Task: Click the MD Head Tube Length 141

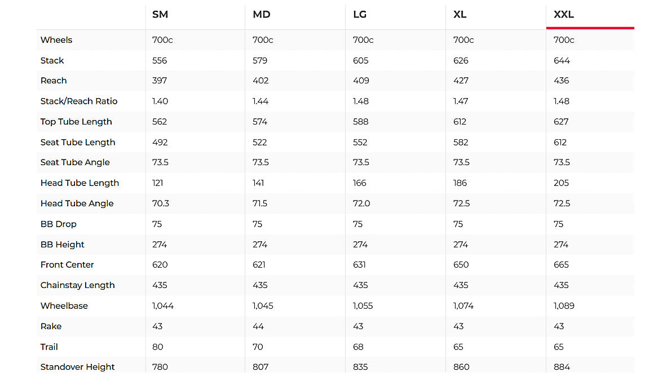Action: pos(258,183)
